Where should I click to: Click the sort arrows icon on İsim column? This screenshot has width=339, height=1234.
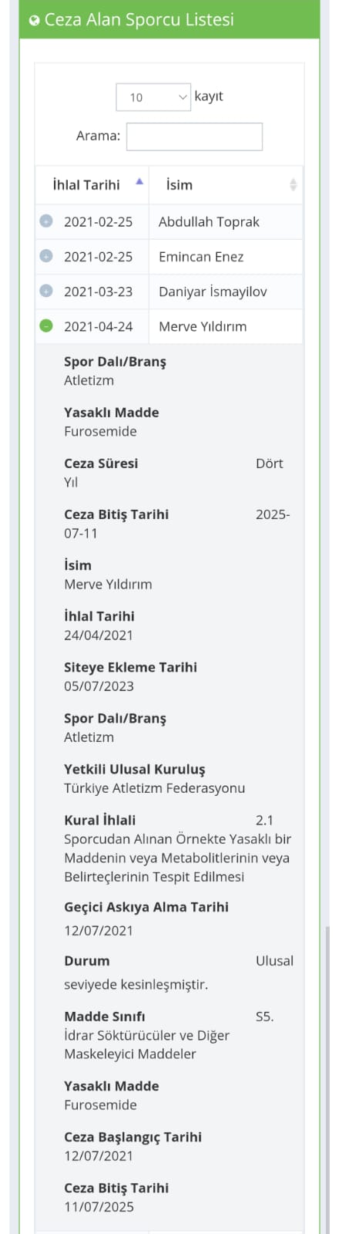[293, 185]
